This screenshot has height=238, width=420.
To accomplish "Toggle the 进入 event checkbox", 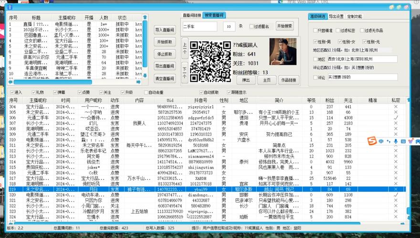I will click(x=12, y=92).
